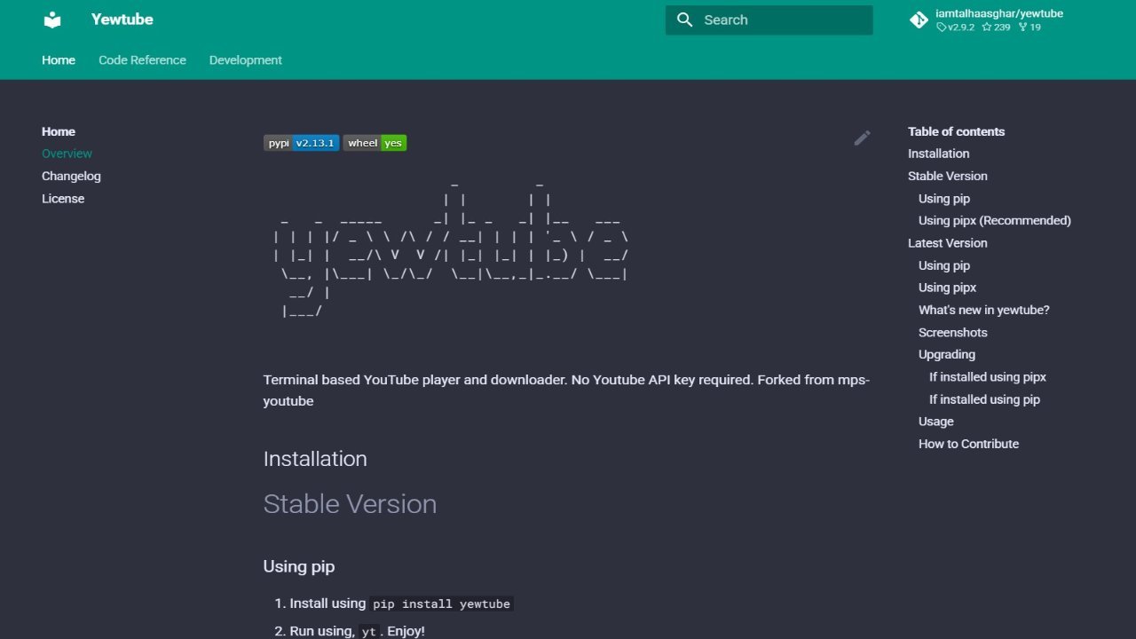Go to Using pipx (Recommended) section
Image resolution: width=1136 pixels, height=639 pixels.
click(x=995, y=220)
